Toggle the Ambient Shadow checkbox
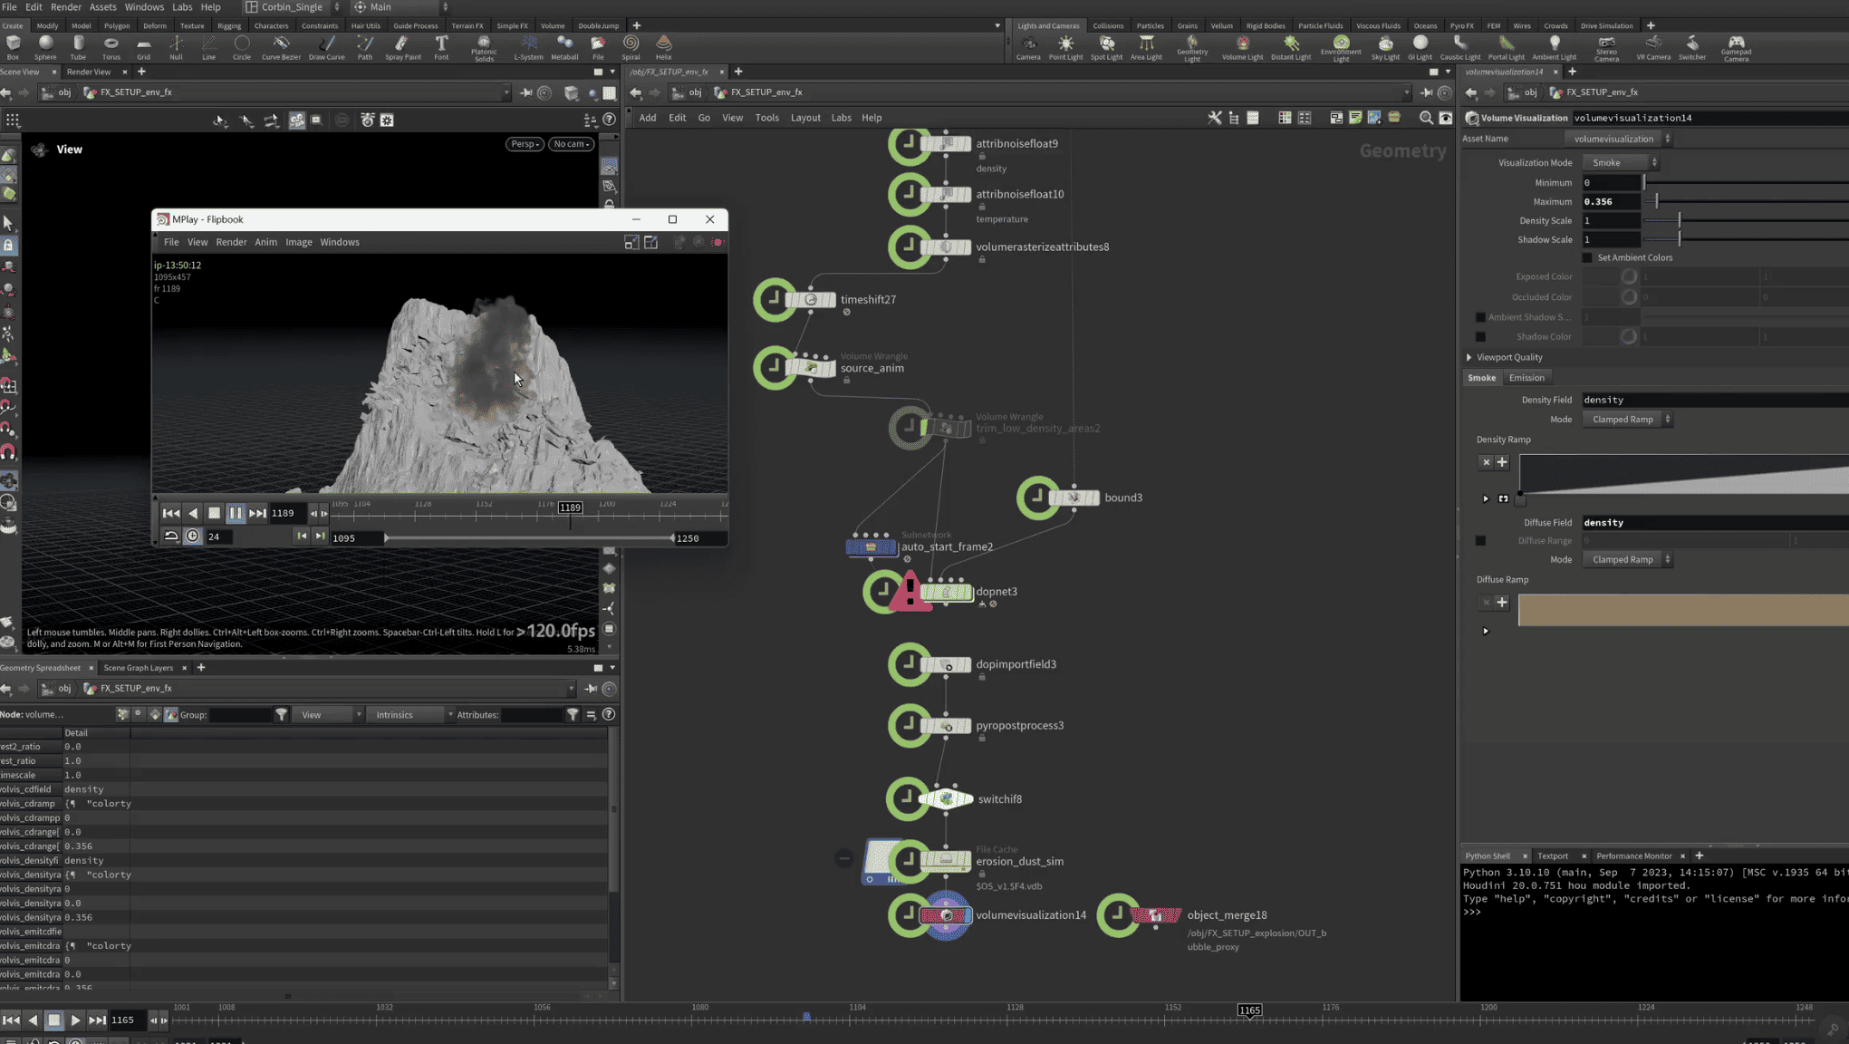Image resolution: width=1849 pixels, height=1044 pixels. pyautogui.click(x=1480, y=317)
